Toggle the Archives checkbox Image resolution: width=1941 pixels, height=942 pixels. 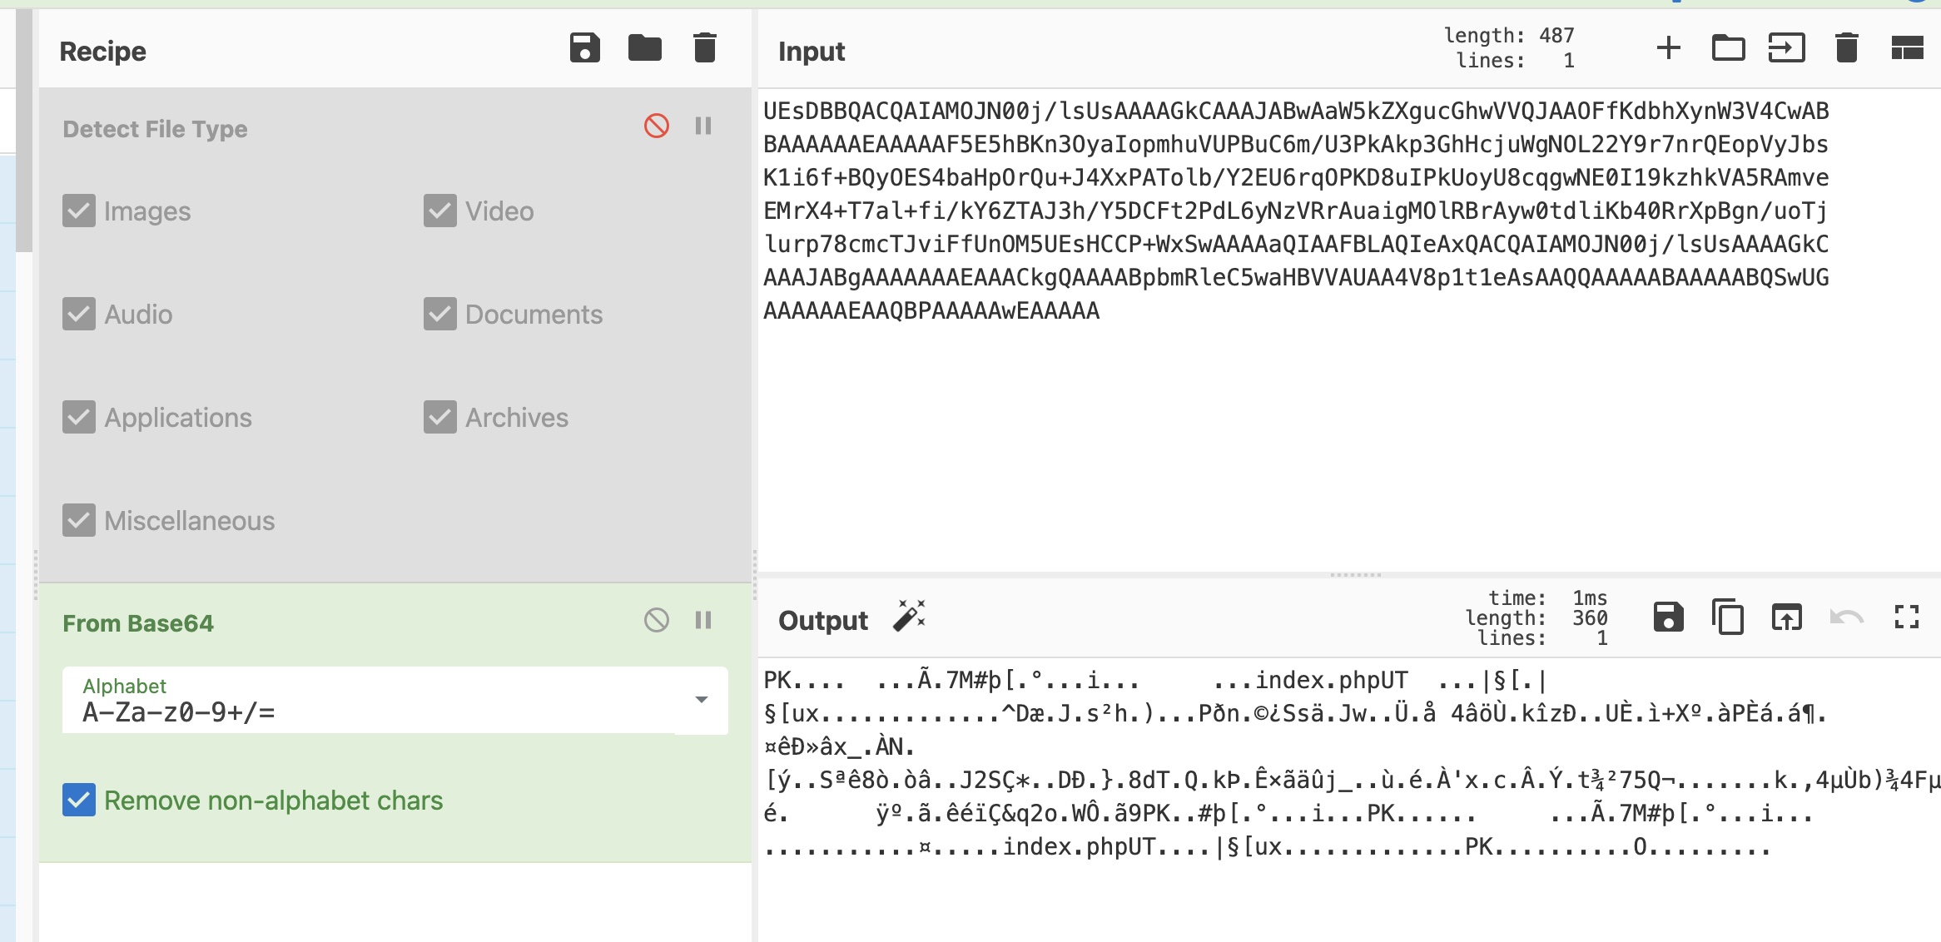(x=439, y=417)
